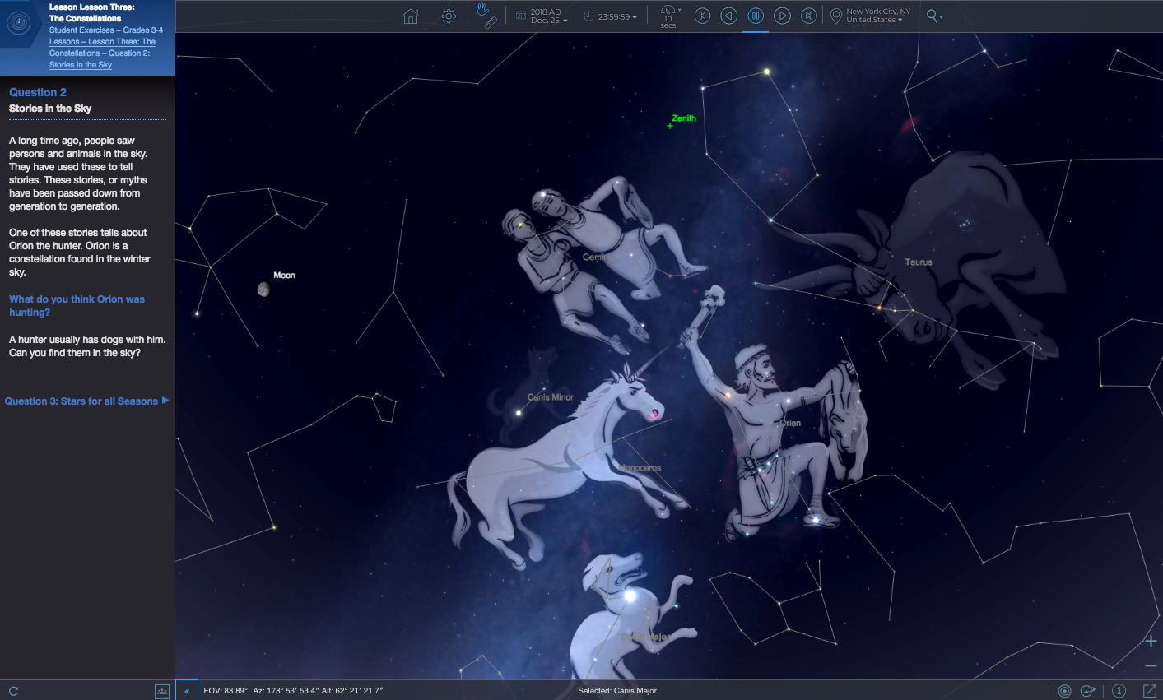The height and width of the screenshot is (700, 1163).
Task: Click the Moon in the sky view
Action: pyautogui.click(x=263, y=289)
